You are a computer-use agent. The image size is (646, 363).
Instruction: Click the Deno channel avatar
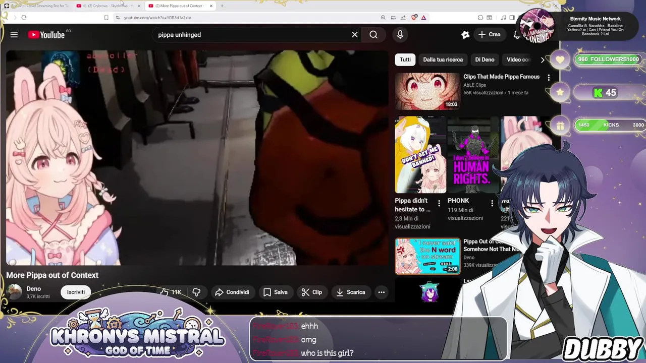(x=15, y=292)
